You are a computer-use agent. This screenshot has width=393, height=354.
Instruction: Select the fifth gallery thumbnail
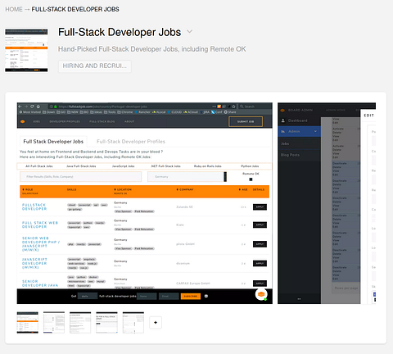[133, 323]
